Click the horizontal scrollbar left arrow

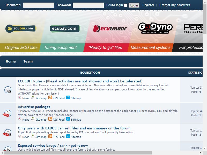(2, 153)
